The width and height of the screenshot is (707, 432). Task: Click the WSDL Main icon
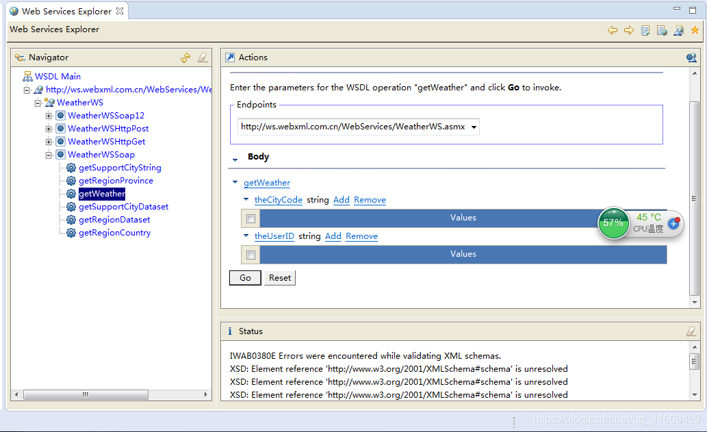point(27,76)
